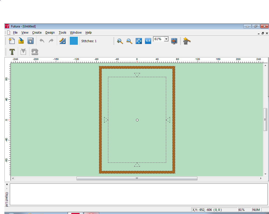
Task: Click the vertical scrollbar thumb
Action: point(265,120)
